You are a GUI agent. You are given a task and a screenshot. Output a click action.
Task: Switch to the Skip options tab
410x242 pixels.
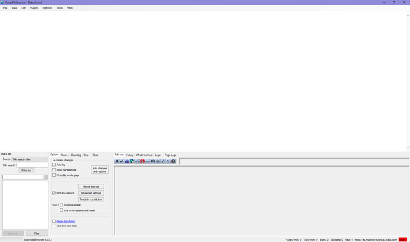point(86,155)
